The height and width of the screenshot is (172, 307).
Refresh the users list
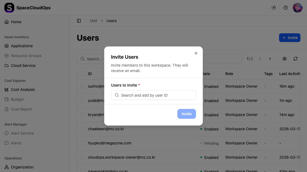(295, 59)
